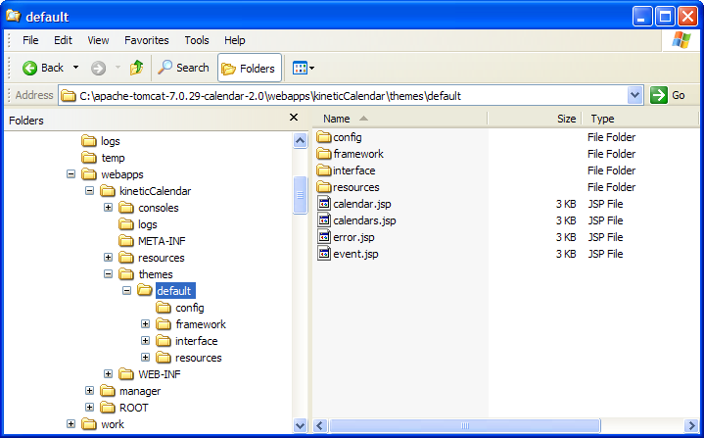704x438 pixels.
Task: Select the default open folder icon in tree
Action: (x=145, y=290)
